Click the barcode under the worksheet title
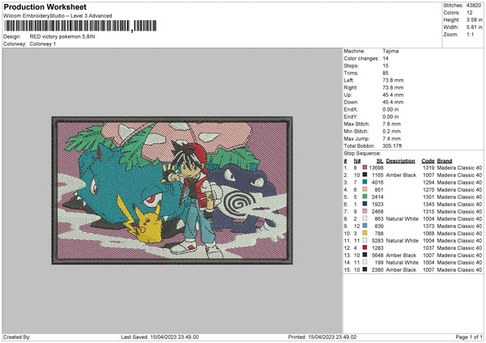 [80, 26]
